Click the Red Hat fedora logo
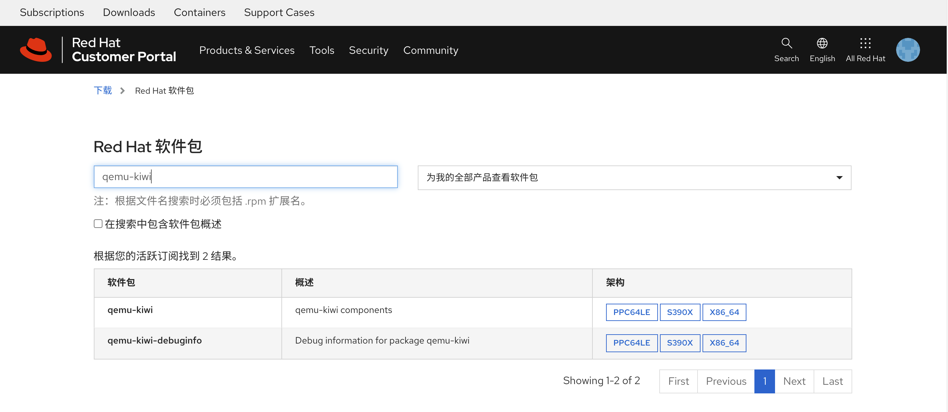 (36, 50)
